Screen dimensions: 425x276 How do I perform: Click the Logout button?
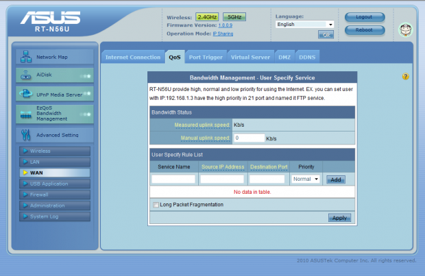tap(365, 17)
